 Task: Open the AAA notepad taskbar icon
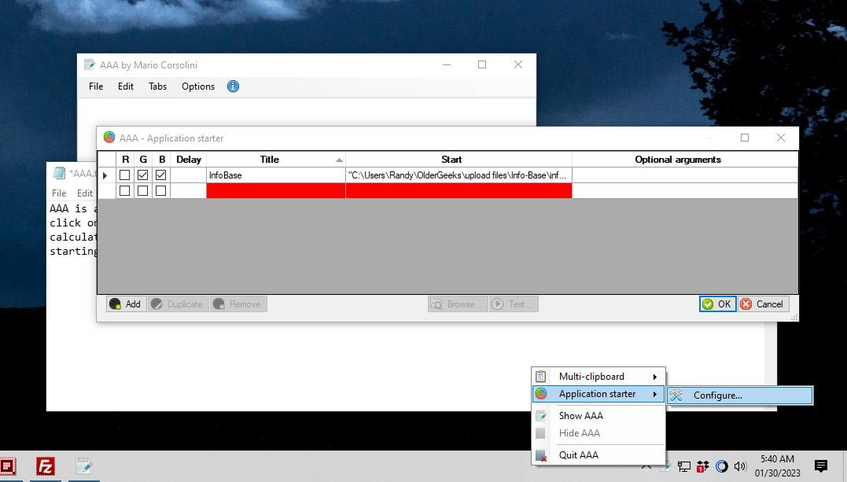(83, 466)
